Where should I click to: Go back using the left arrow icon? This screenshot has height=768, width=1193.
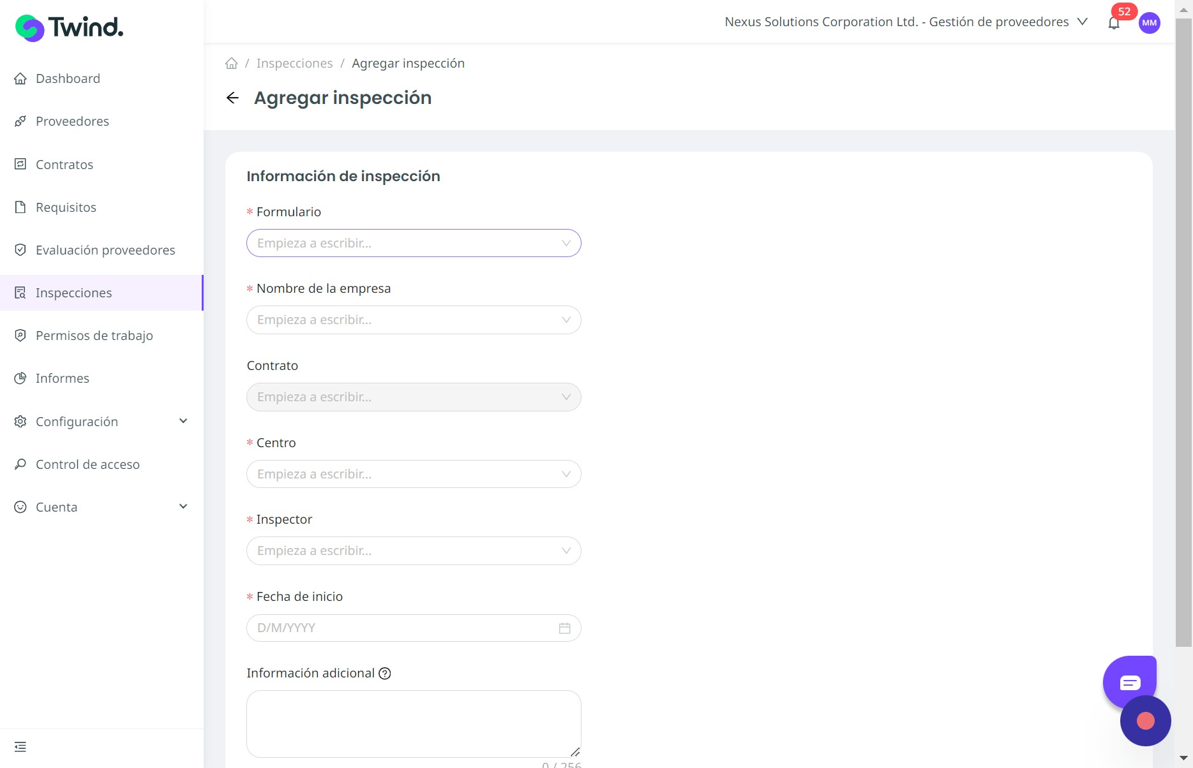(x=232, y=98)
